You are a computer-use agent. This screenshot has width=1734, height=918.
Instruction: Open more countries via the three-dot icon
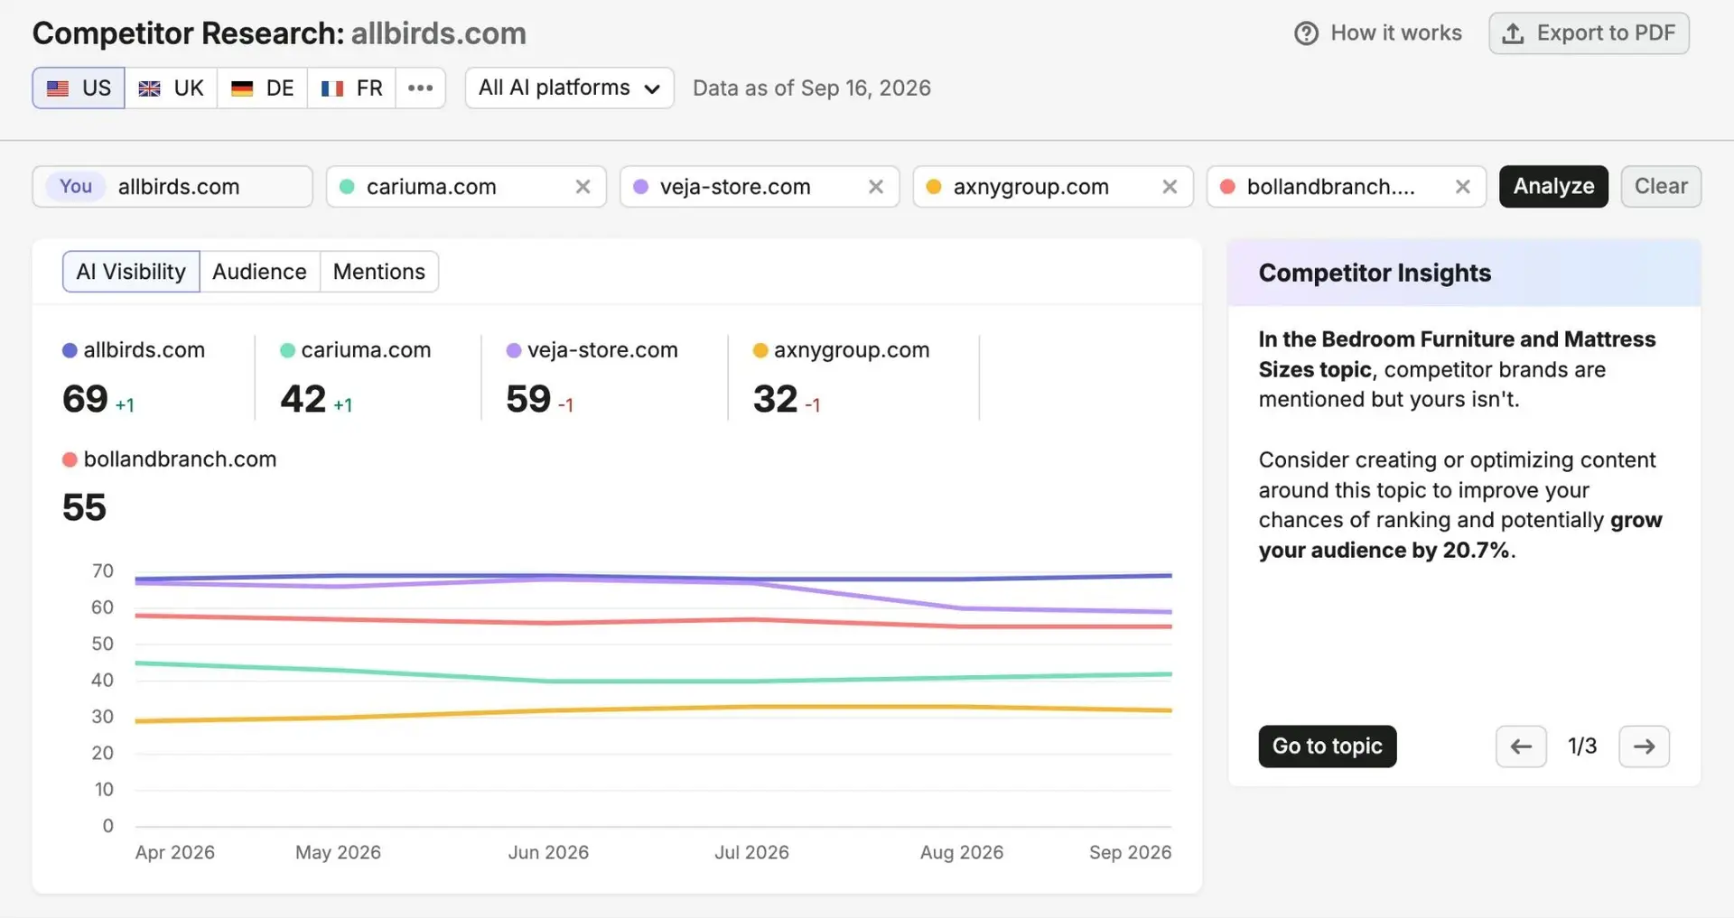(420, 88)
